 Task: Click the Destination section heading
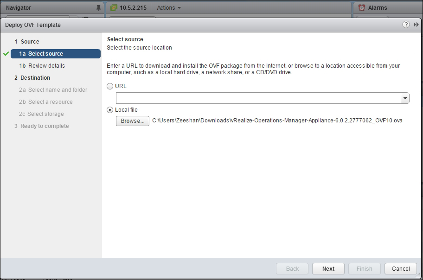(35, 78)
